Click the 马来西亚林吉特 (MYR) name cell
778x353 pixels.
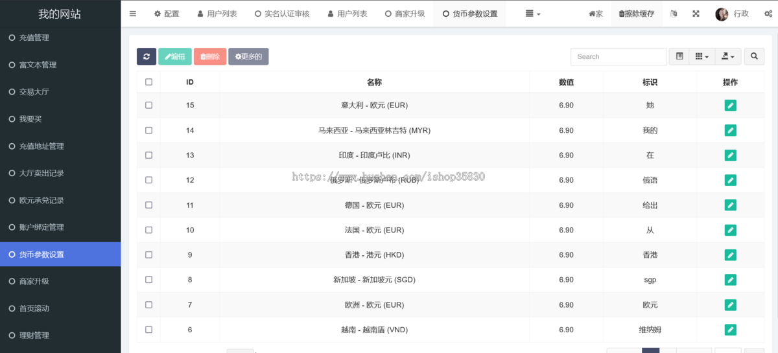coord(375,130)
